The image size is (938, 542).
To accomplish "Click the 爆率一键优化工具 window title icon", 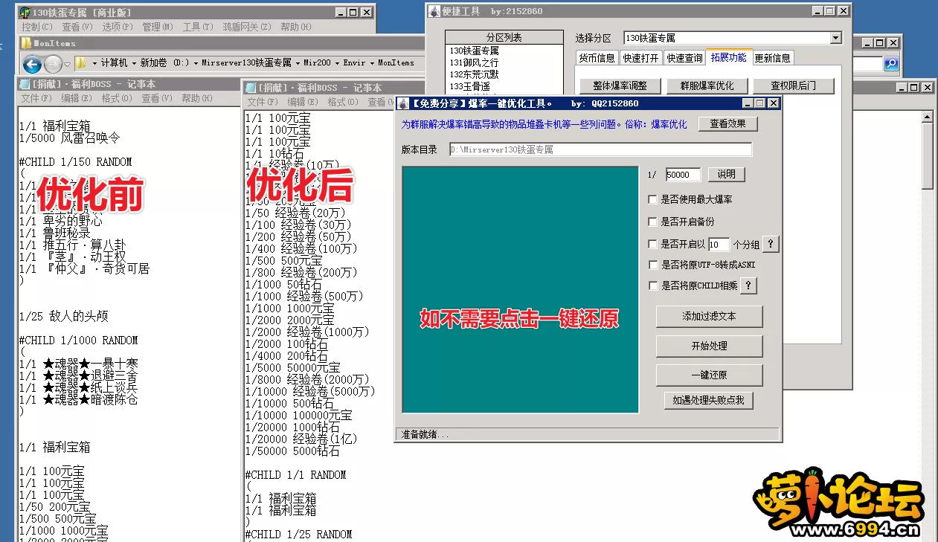I will pyautogui.click(x=404, y=103).
